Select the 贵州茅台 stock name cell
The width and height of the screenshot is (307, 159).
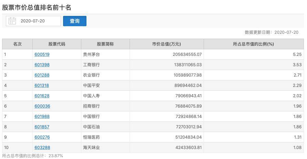tap(91, 54)
